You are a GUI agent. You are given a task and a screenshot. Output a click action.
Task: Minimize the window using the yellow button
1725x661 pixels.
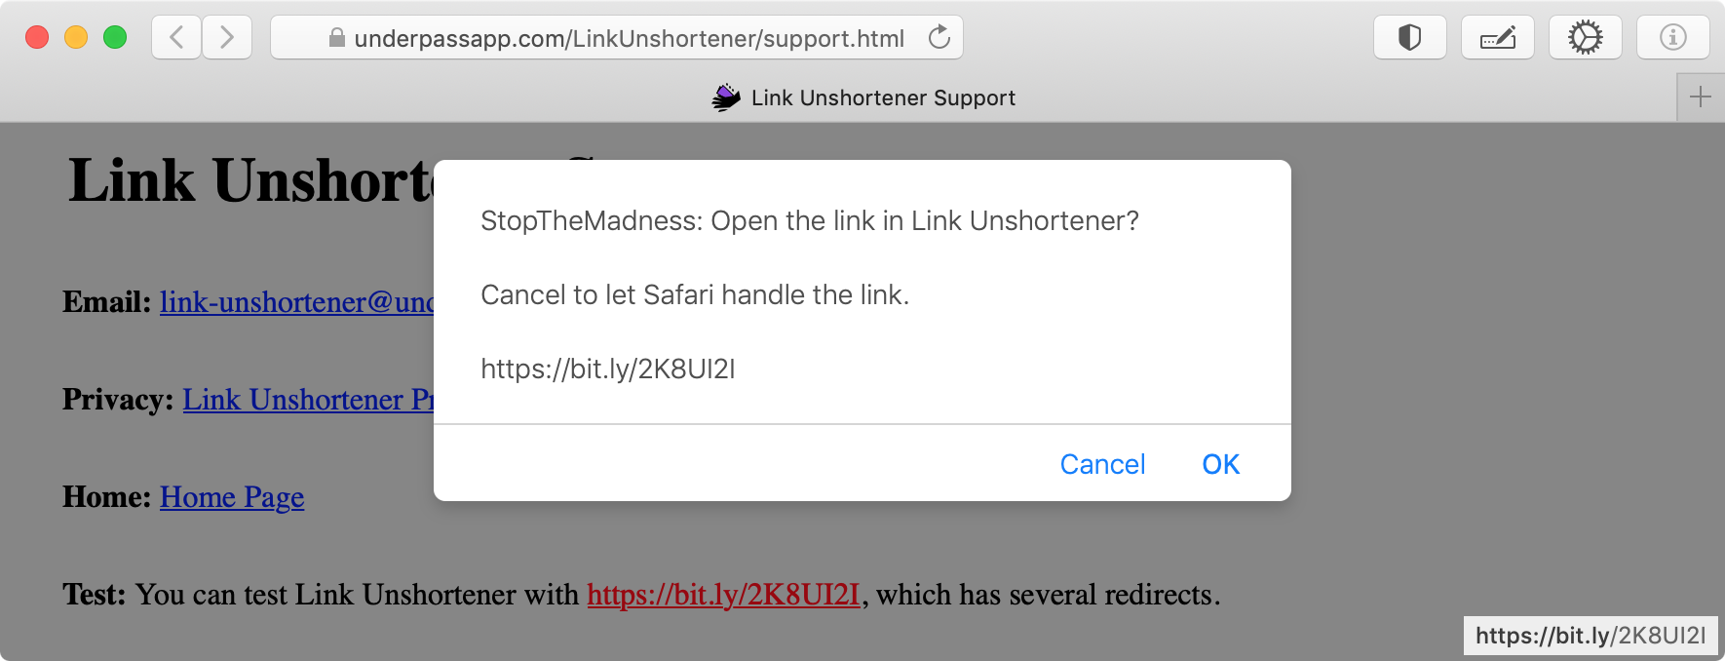pyautogui.click(x=76, y=38)
